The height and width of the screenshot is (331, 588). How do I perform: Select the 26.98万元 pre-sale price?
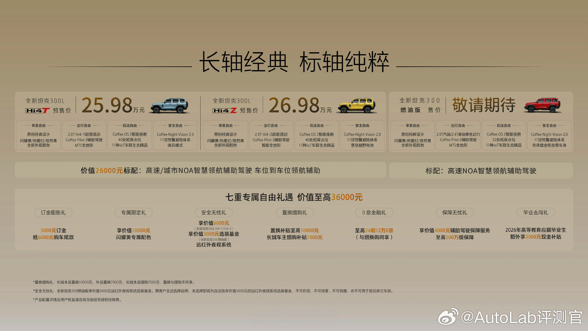pos(300,105)
